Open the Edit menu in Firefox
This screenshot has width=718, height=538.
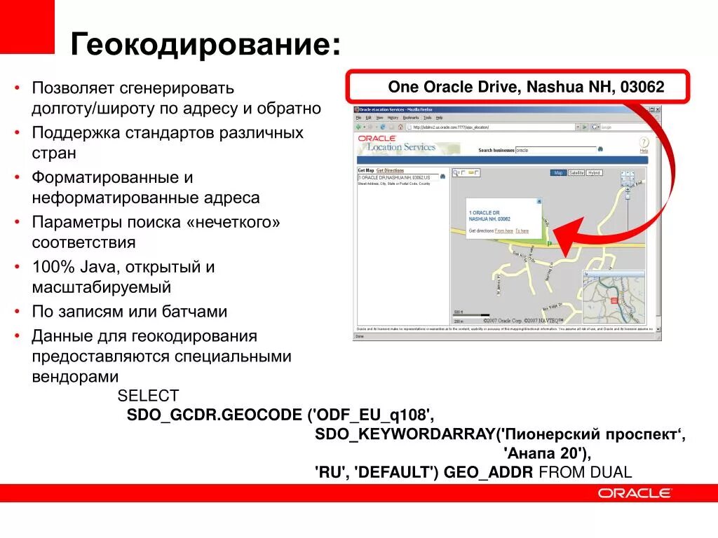[368, 118]
